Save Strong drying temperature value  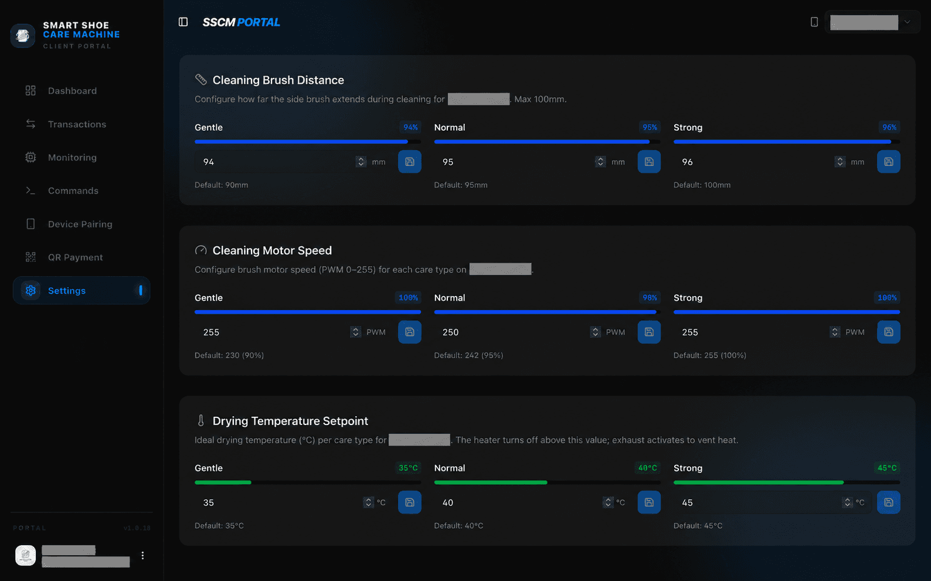889,502
